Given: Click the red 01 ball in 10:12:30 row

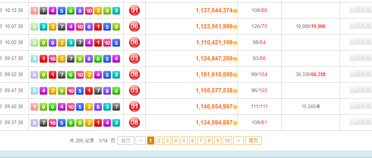Looking at the screenshot, I should click(x=134, y=11).
